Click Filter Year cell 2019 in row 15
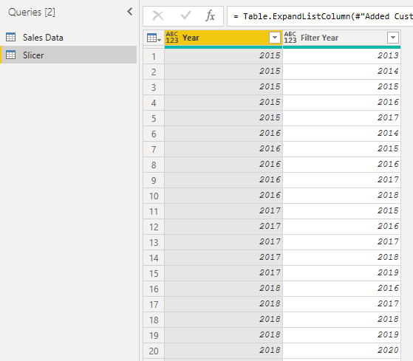 click(341, 273)
